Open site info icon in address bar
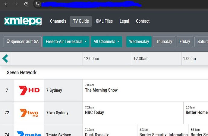This screenshot has height=136, width=208. click(x=38, y=4)
